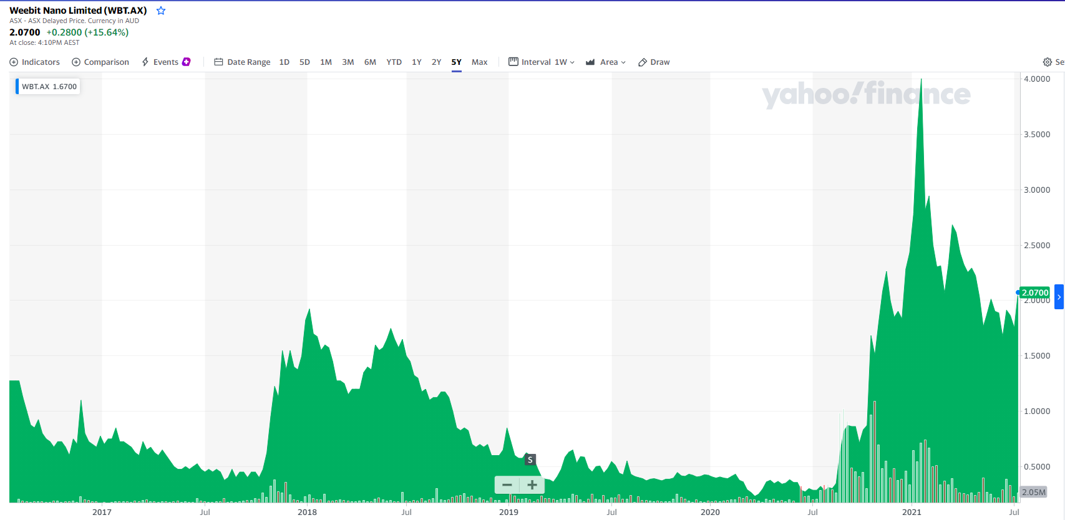Open the Interval 1W dropdown
Screen dimensions: 1065x520
(542, 62)
